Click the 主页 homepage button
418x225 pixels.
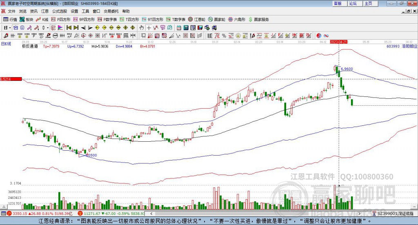coord(370,3)
